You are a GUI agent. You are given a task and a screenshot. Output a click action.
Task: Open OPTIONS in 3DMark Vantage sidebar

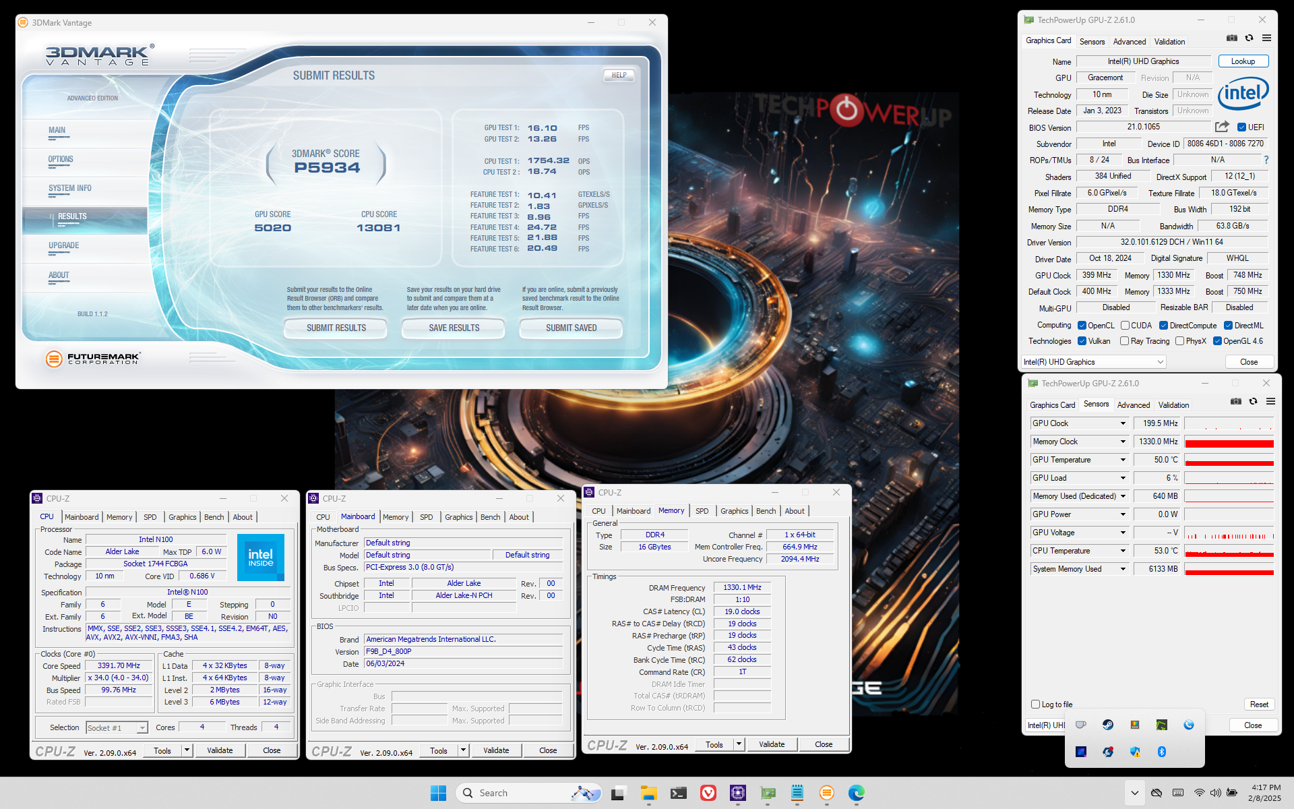tap(61, 160)
